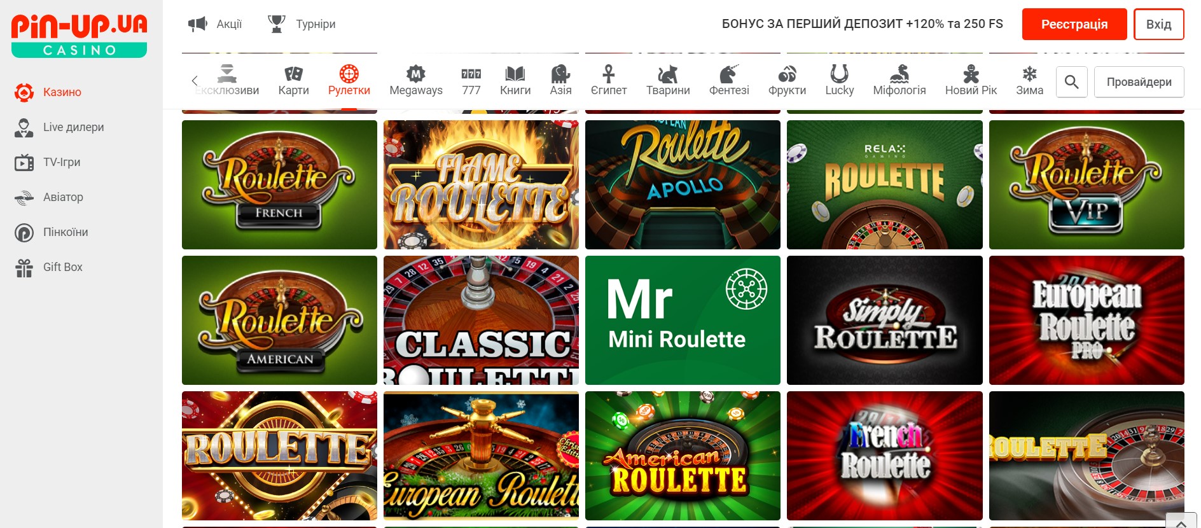
Task: Open the gold Roulette marquee game
Action: 279,455
